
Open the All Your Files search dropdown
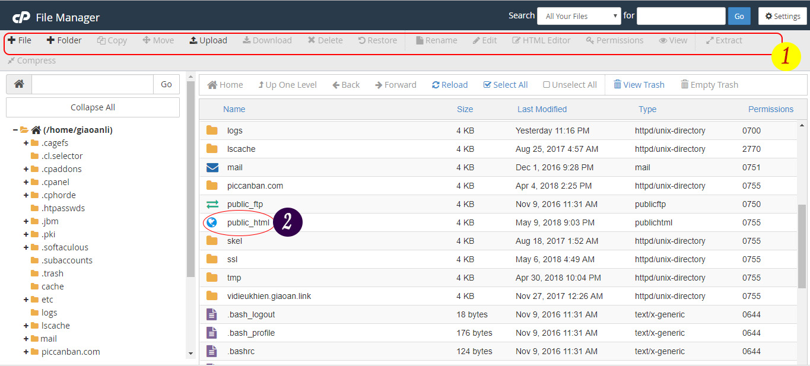tap(579, 16)
